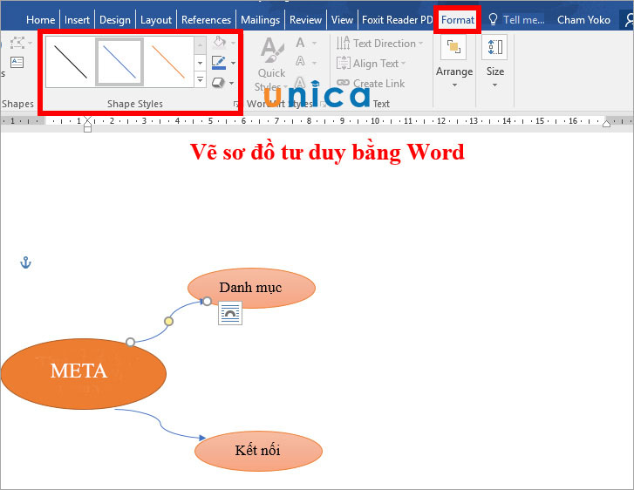Screen dimensions: 634x490
Task: Click the Text Fill letter A icon
Action: tap(300, 42)
